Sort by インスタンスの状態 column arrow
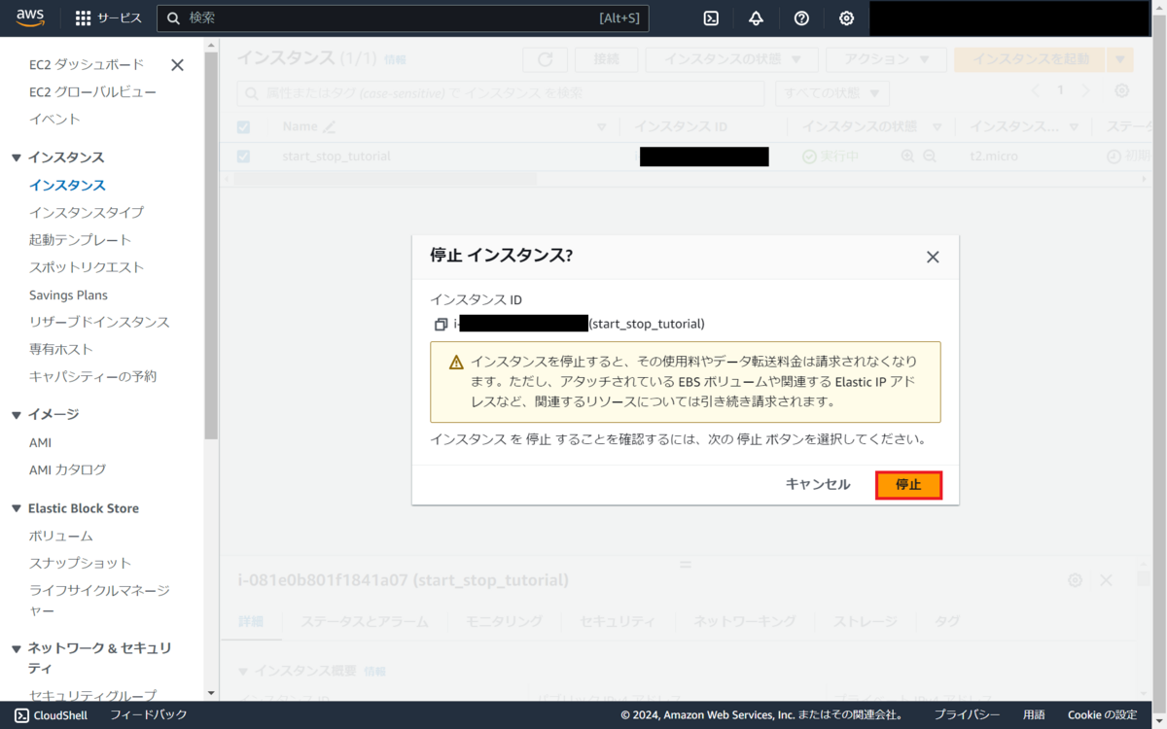Screen dimensions: 1167x729 point(937,127)
